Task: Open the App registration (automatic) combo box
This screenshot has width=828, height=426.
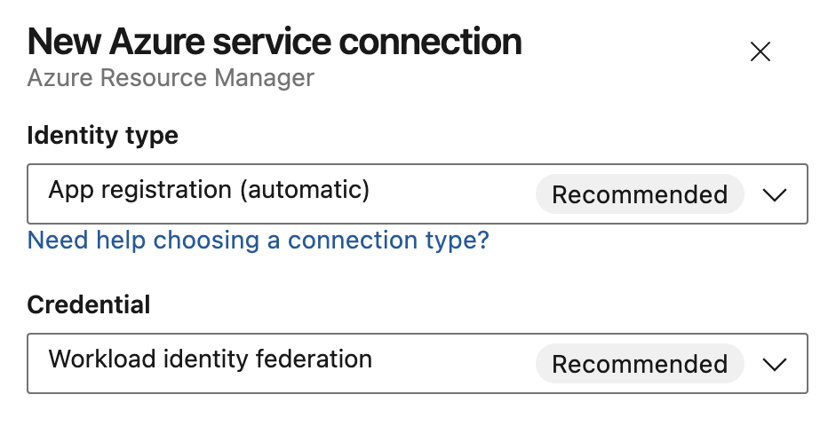Action: click(418, 193)
